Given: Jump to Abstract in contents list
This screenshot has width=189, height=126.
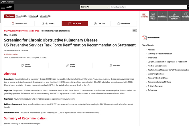Looking at the screenshot, I should (151, 50).
